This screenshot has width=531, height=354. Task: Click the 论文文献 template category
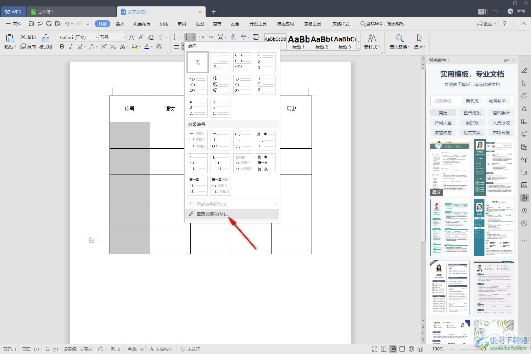pos(472,132)
